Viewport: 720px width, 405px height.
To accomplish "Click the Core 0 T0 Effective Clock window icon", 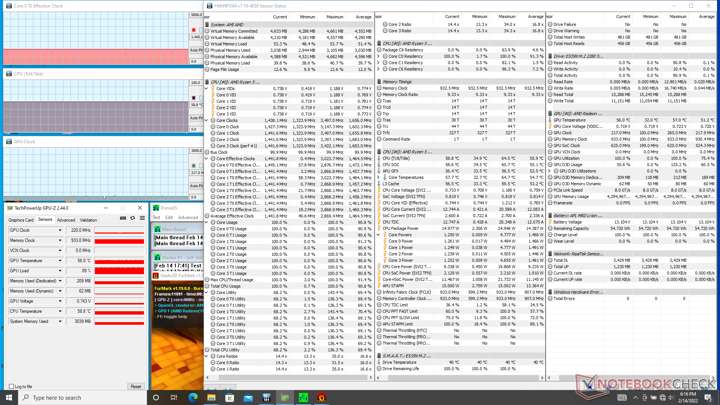I will (x=9, y=6).
